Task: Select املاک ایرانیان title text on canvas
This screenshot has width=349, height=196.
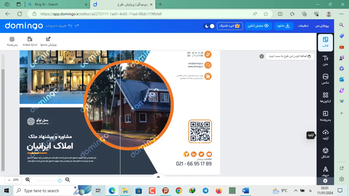Action: pos(50,146)
